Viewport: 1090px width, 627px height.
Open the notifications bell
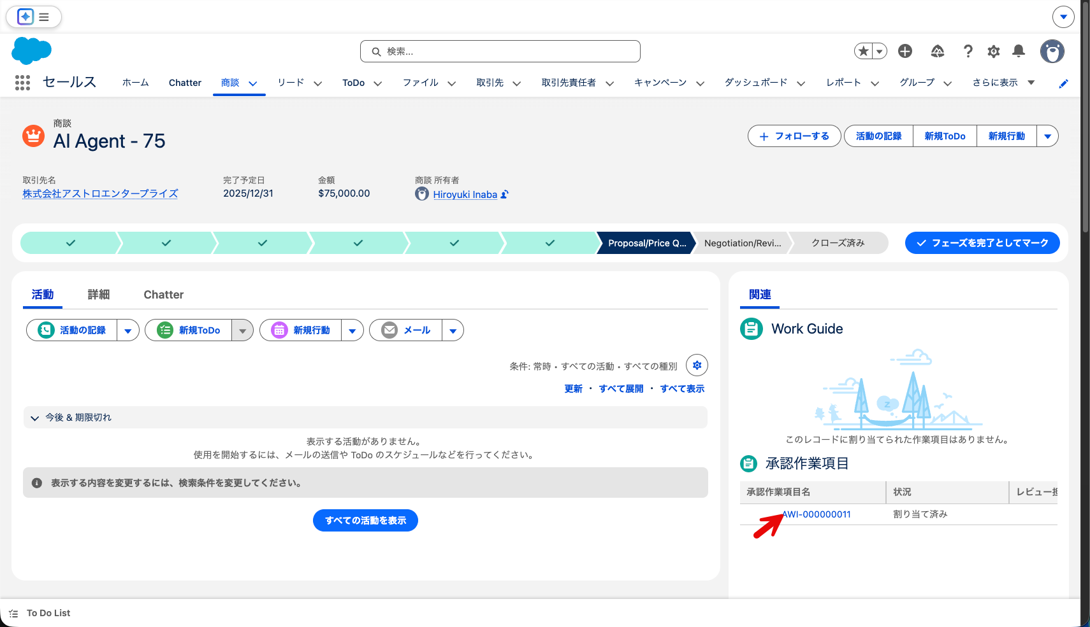[1019, 51]
